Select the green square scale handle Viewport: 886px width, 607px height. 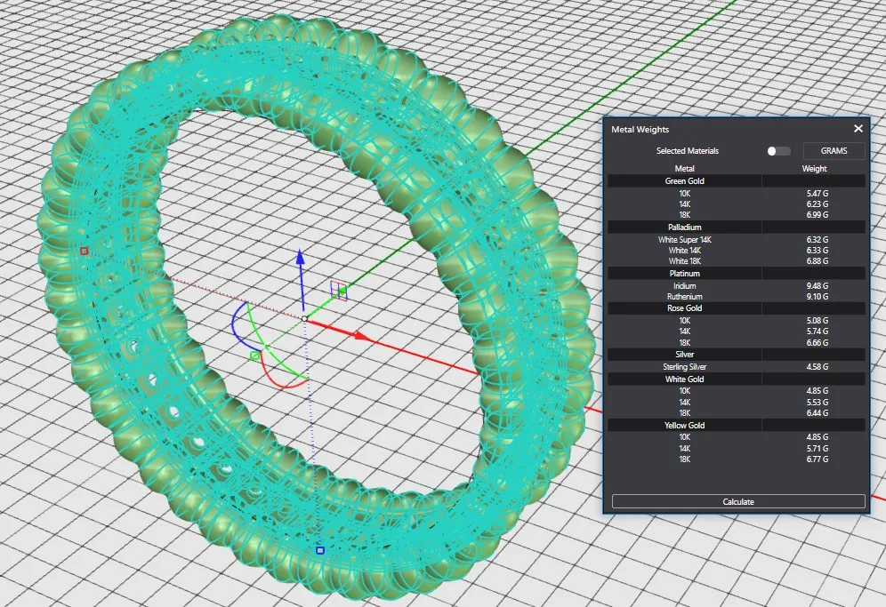tap(254, 356)
